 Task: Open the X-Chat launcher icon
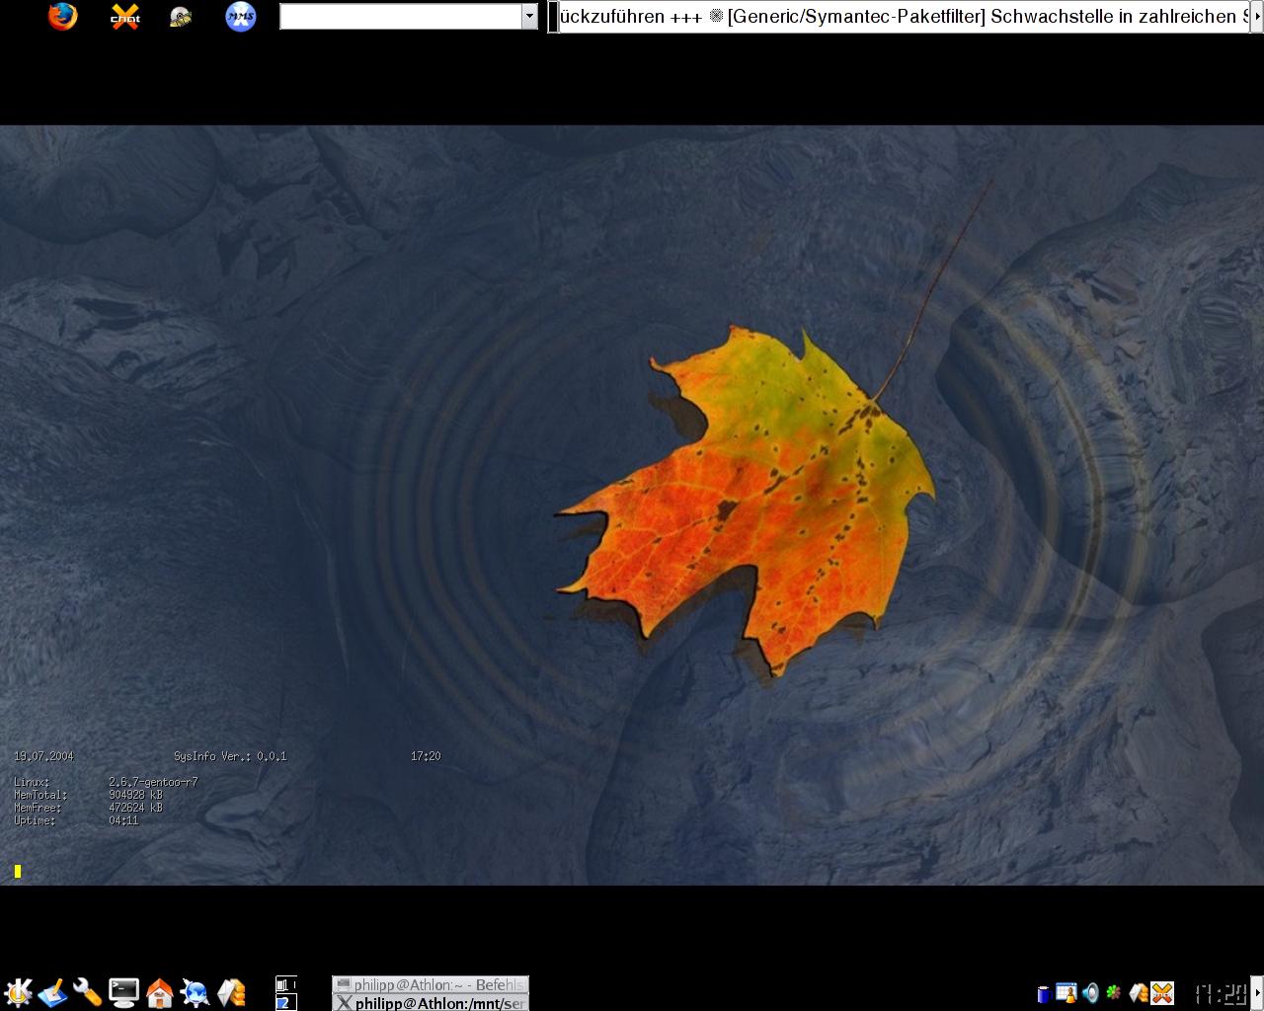[124, 17]
